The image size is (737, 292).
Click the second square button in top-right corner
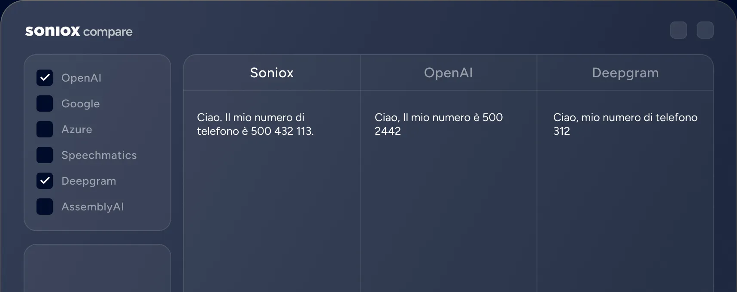[x=705, y=30]
